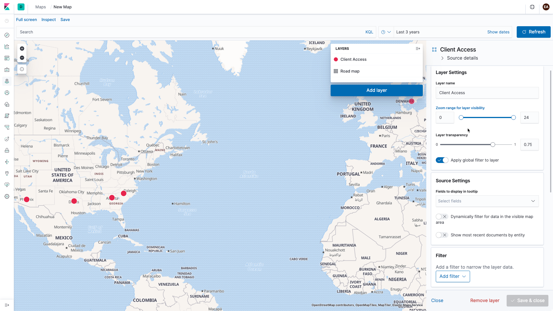The width and height of the screenshot is (553, 311).
Task: Select the highlighted Maps icon in sidebar
Action: pos(7,81)
